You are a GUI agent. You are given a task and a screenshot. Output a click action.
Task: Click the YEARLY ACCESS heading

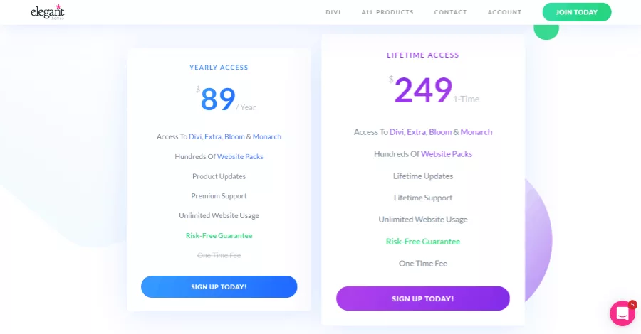point(219,68)
